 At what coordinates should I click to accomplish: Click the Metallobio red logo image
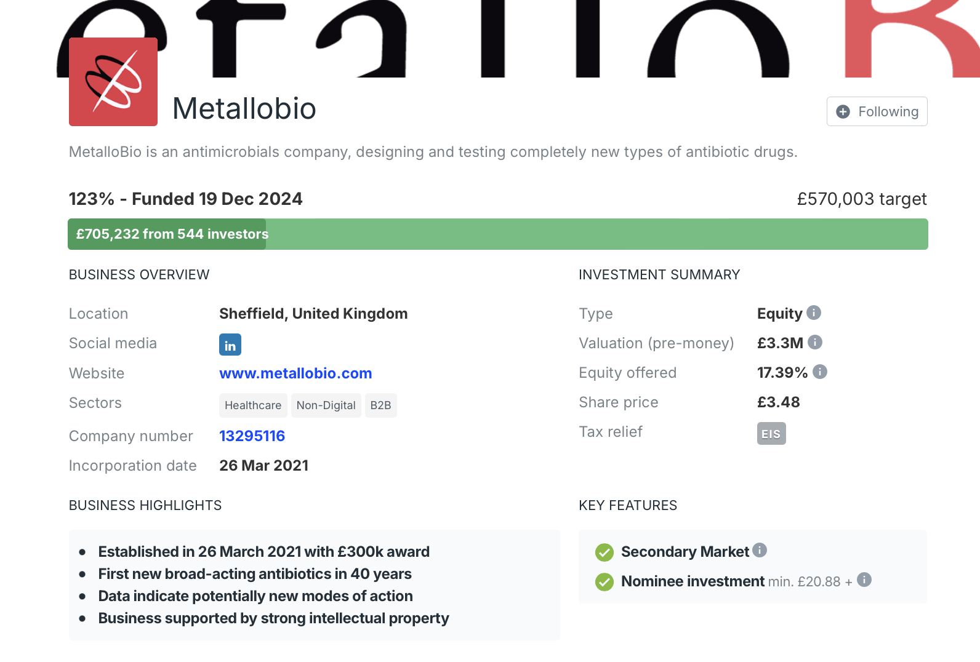coord(113,82)
